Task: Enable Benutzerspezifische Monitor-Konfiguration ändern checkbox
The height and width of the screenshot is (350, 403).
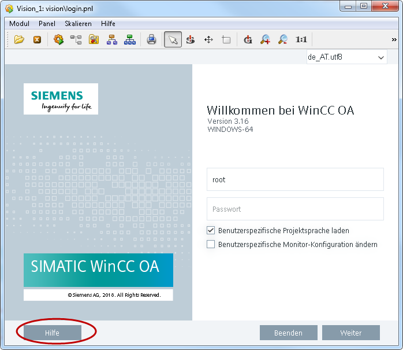Action: tap(211, 245)
